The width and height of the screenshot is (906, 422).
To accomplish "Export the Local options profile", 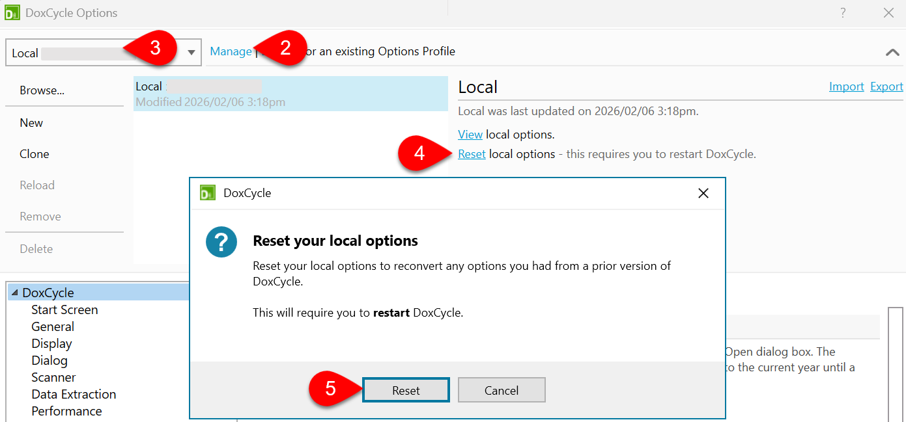I will [x=886, y=86].
